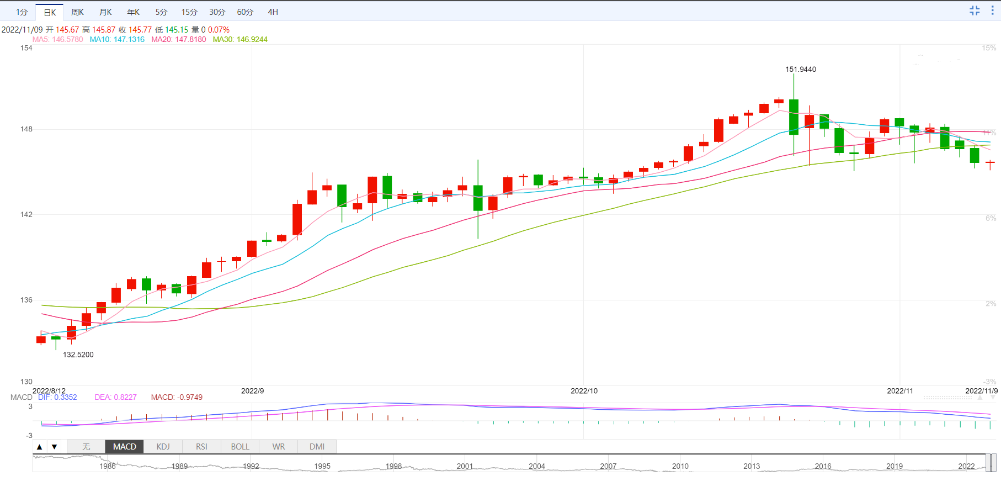Screen dimensions: 1001x486
Task: Click the MA30: 146.9244 legend label
Action: (x=240, y=39)
